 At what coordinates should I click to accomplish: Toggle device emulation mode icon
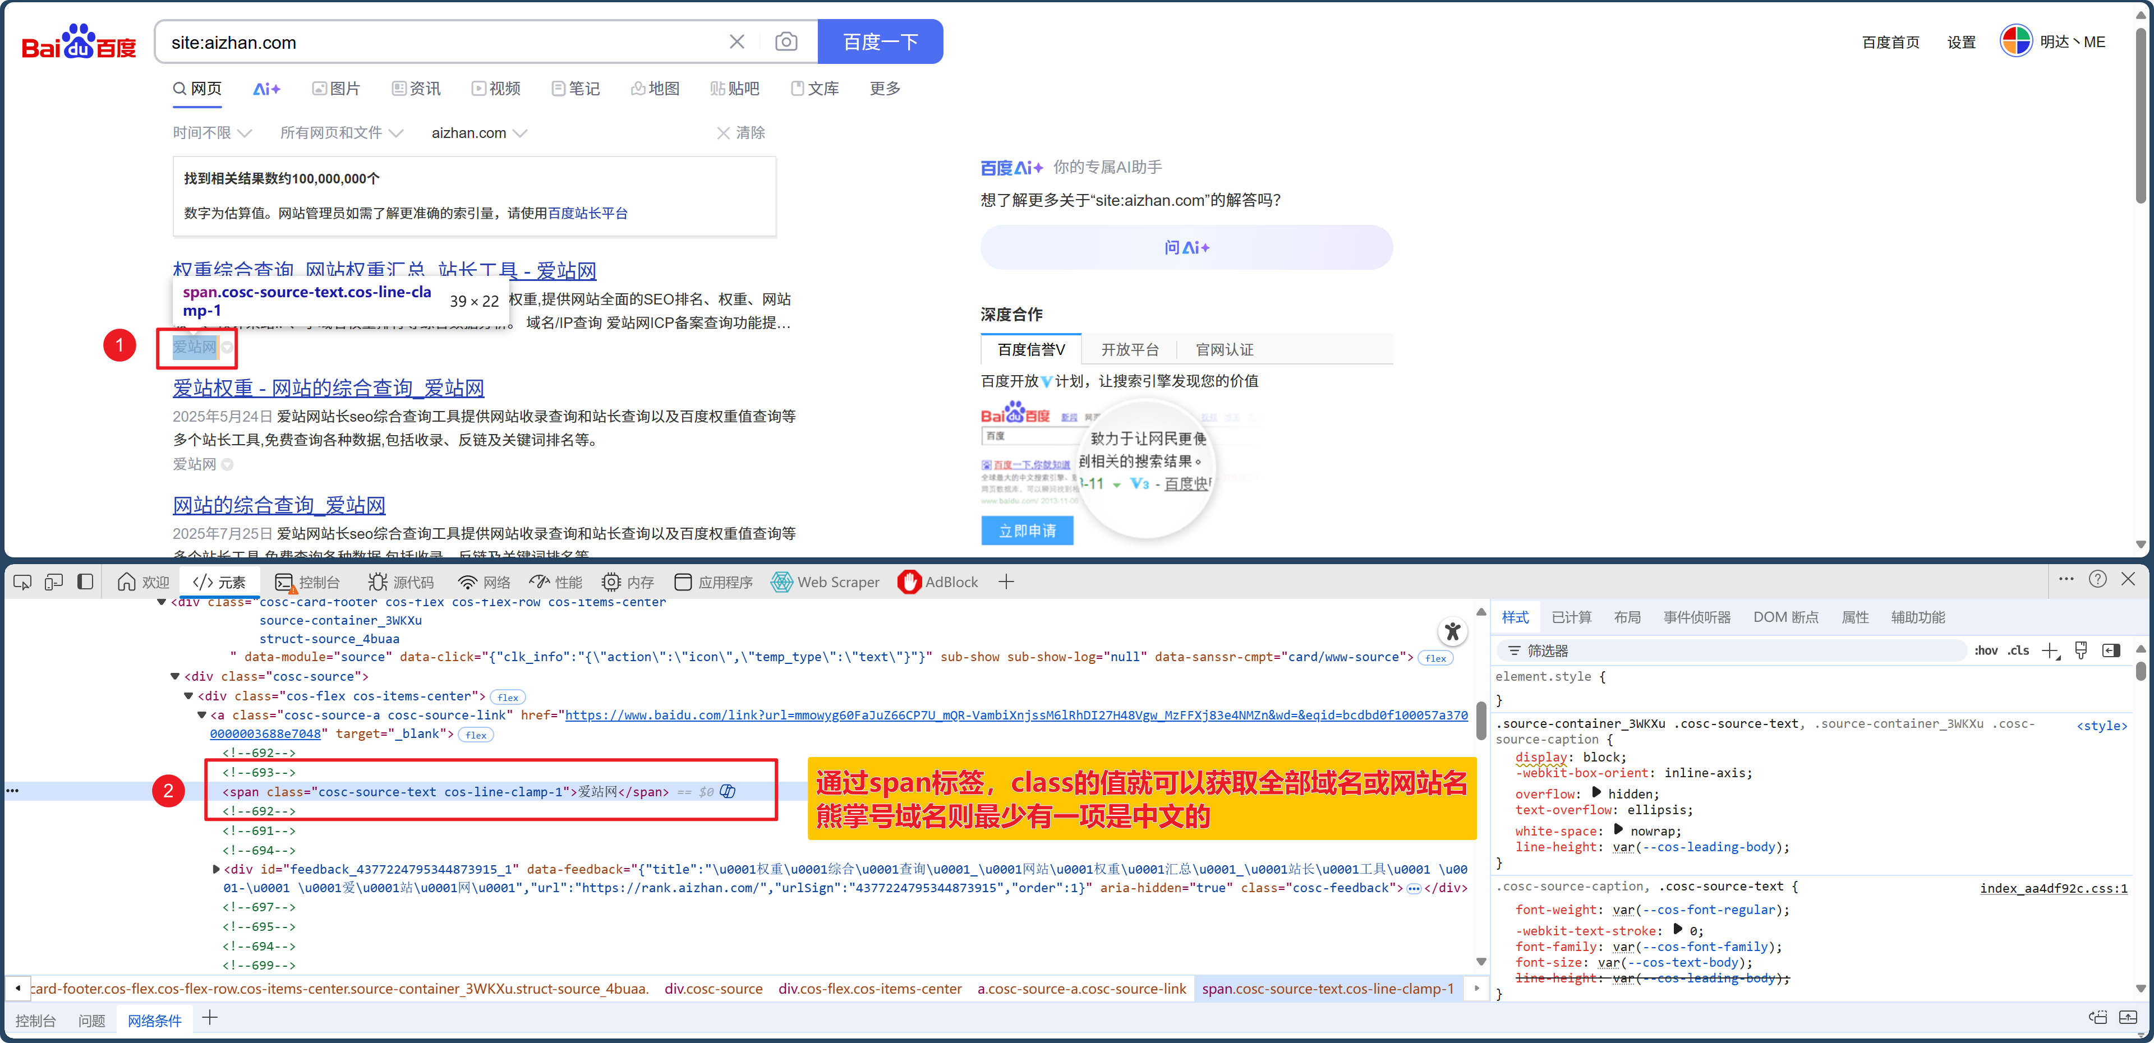point(53,582)
